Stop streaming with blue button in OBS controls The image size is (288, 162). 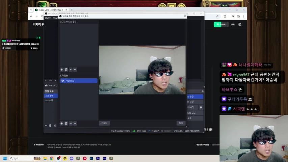[x=195, y=97]
